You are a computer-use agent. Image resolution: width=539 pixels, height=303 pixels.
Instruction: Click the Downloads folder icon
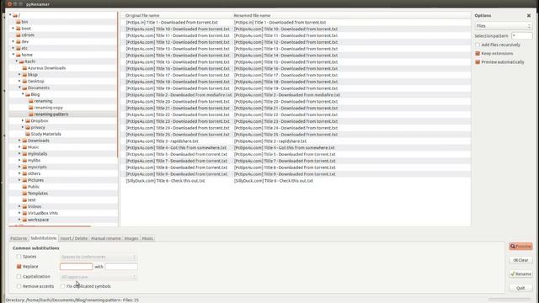coord(24,141)
